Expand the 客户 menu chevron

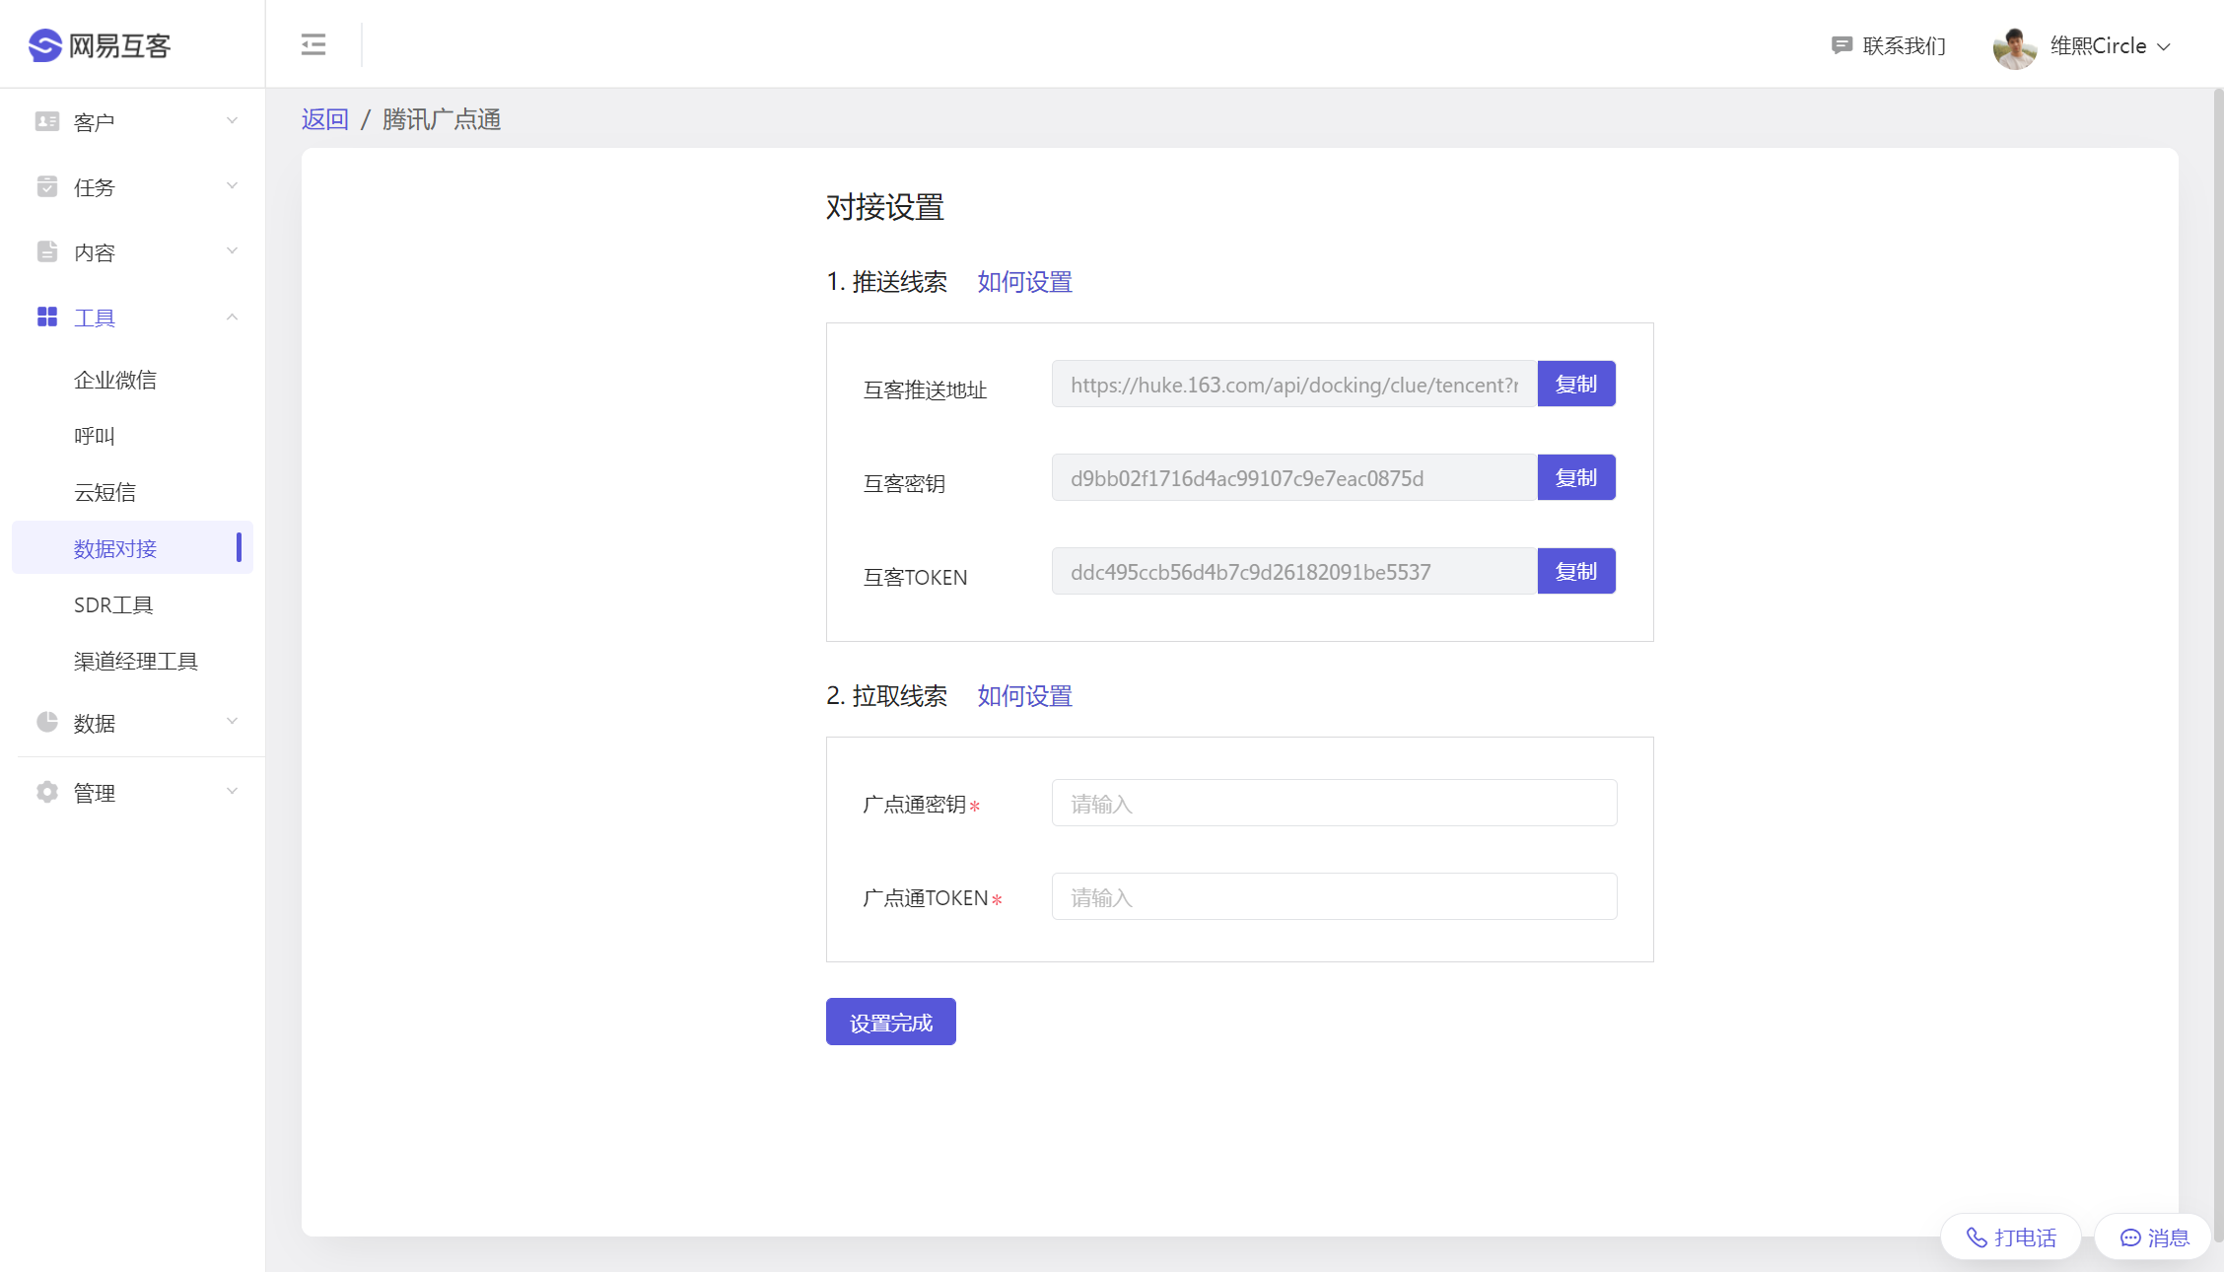pyautogui.click(x=232, y=120)
